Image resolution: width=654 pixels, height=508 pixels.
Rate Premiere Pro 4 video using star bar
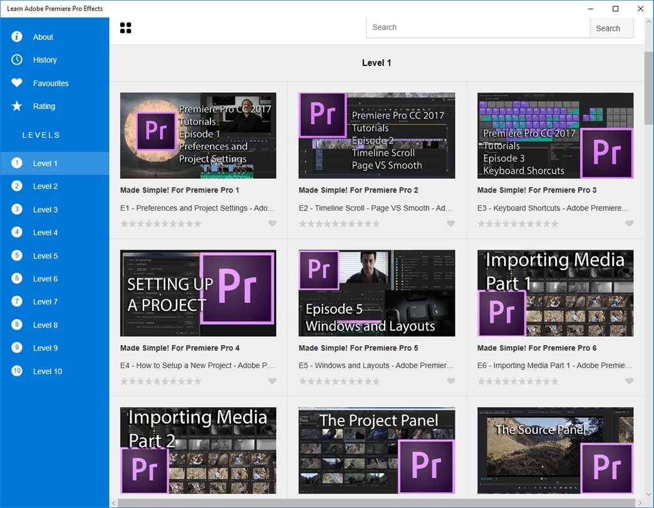coord(161,381)
